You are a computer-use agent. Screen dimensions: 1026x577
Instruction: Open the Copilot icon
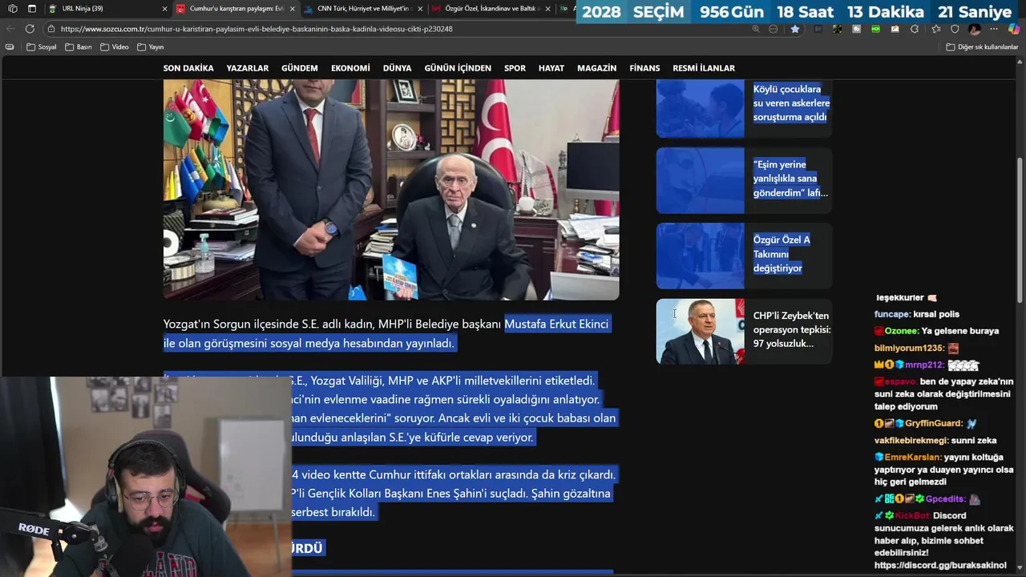tap(1014, 29)
